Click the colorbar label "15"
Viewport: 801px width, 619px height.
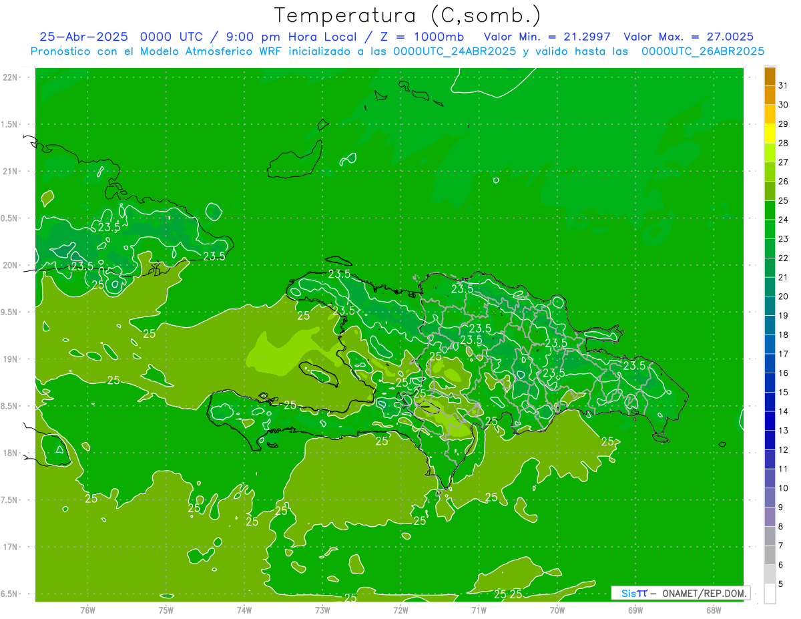click(x=783, y=392)
